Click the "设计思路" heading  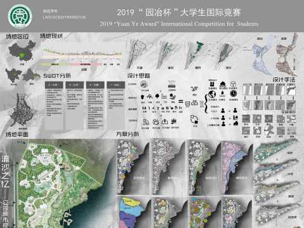[139, 76]
